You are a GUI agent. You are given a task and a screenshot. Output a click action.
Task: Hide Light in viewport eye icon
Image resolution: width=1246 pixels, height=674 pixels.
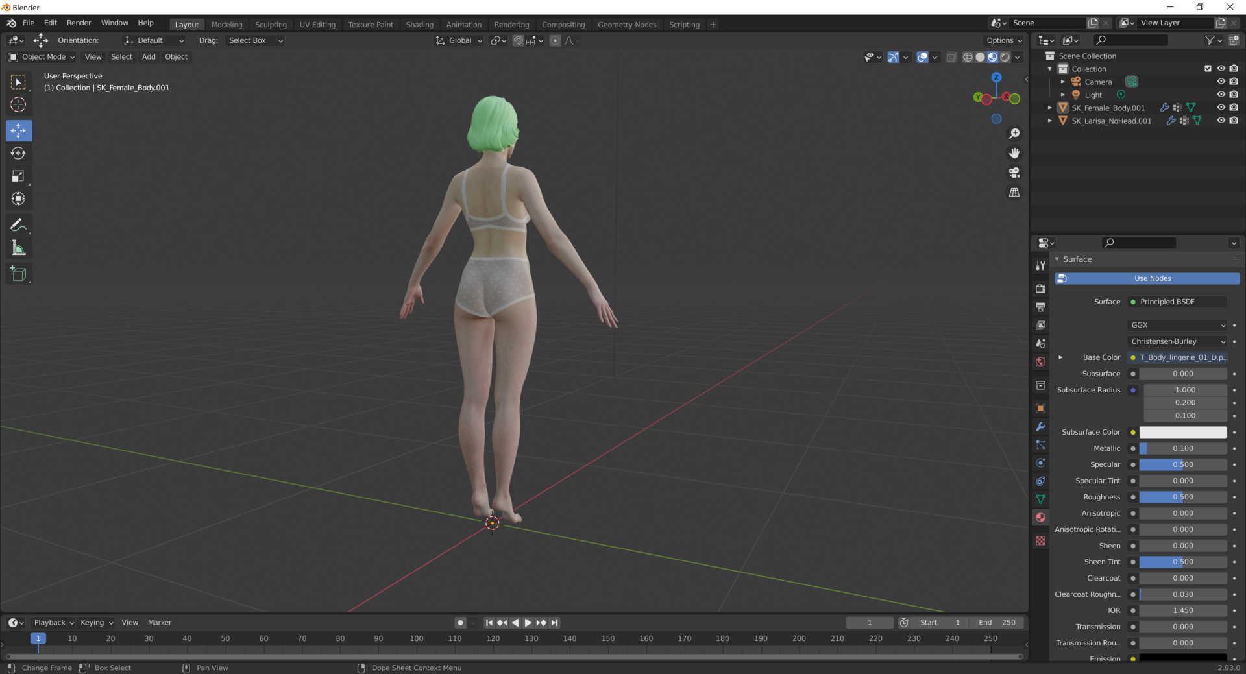1221,95
